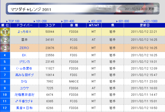Go to the 101-200 ranking range

click(41, 21)
